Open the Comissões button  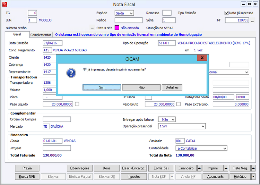[161, 168]
